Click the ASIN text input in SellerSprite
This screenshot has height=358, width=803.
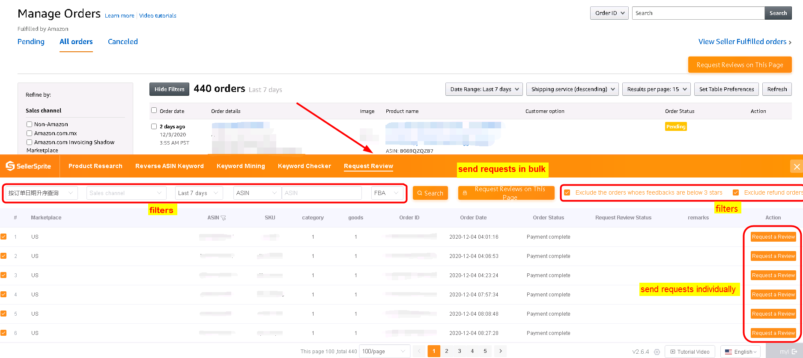pyautogui.click(x=322, y=193)
